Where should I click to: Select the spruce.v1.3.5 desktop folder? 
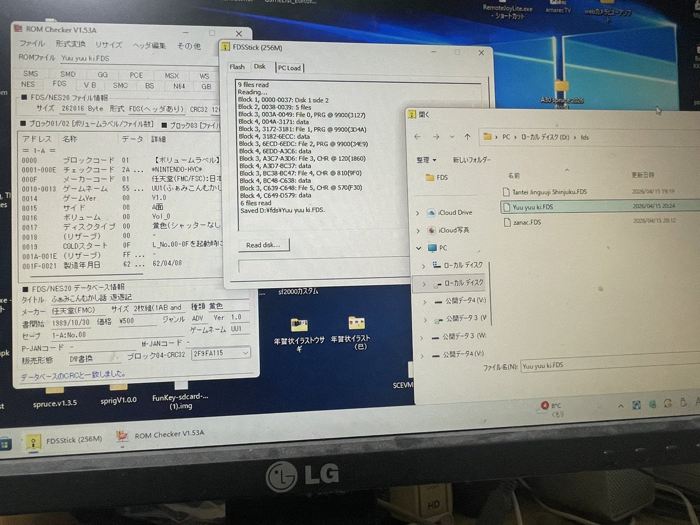coord(55,397)
